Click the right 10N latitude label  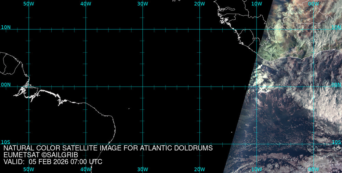pos(336,27)
